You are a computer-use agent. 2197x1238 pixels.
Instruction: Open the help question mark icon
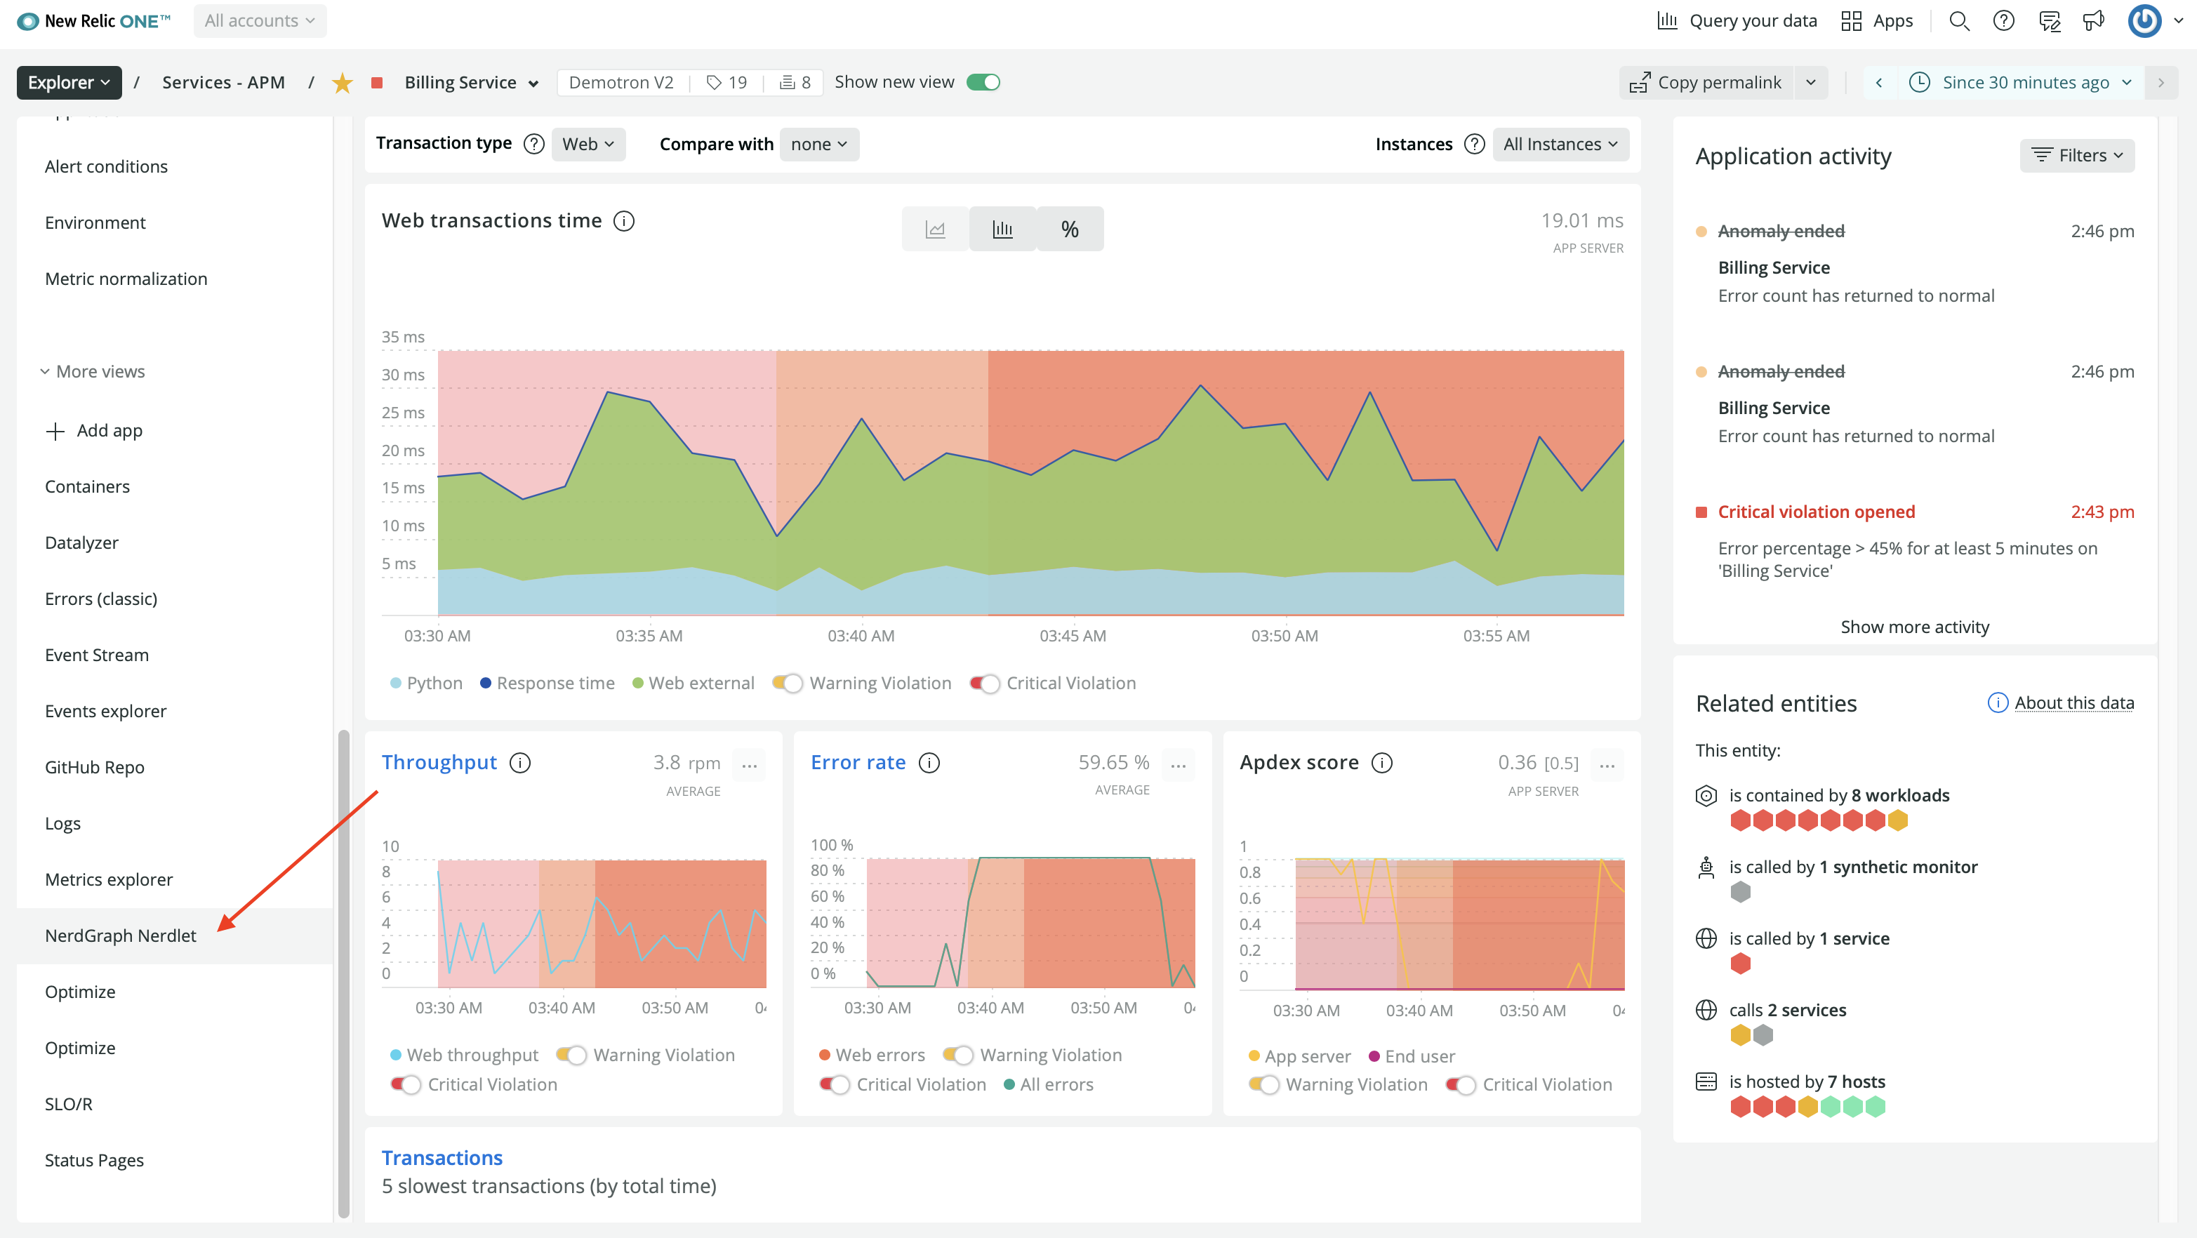click(x=2003, y=21)
